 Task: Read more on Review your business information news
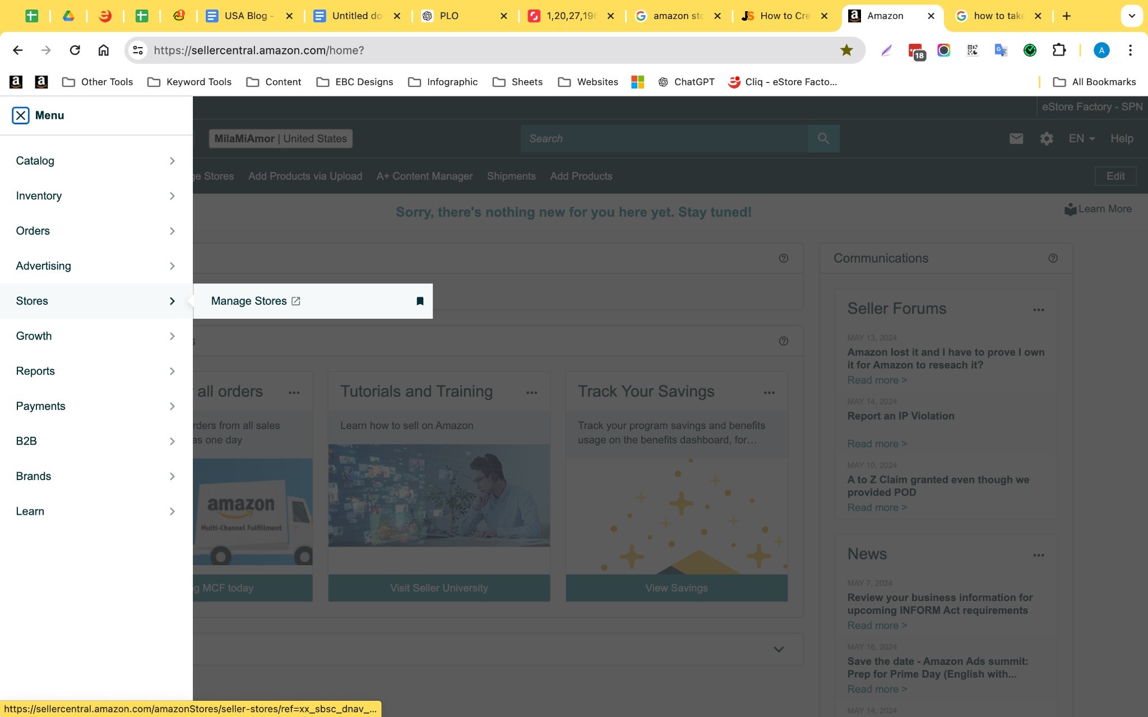point(877,625)
